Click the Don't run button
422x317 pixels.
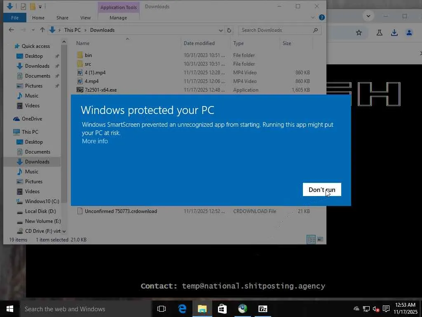pos(321,189)
